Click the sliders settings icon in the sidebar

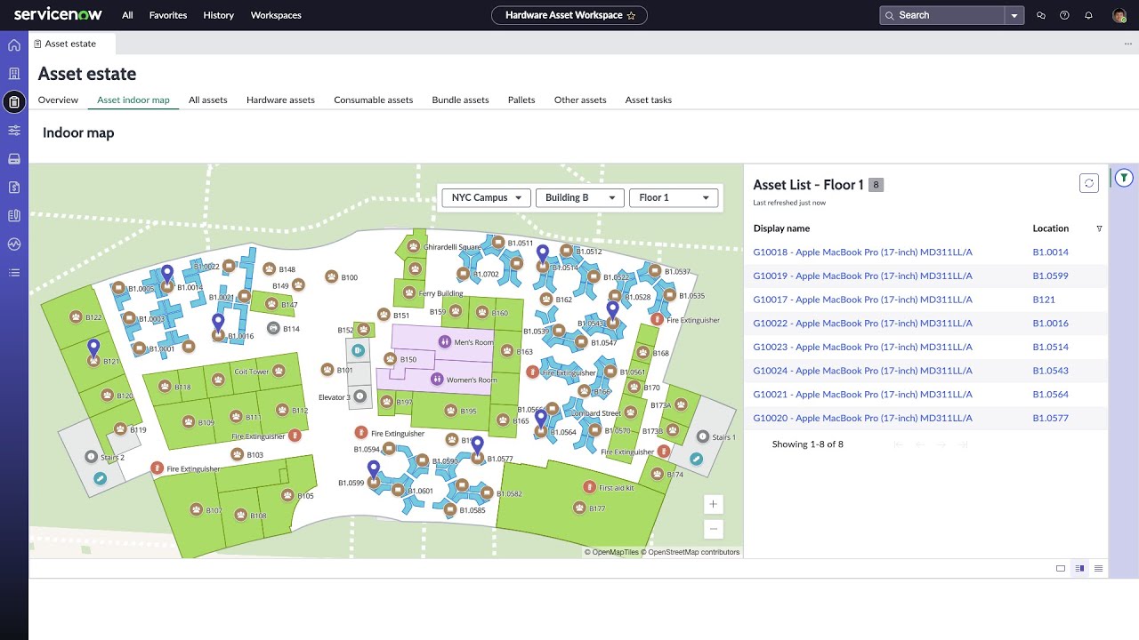coord(13,130)
